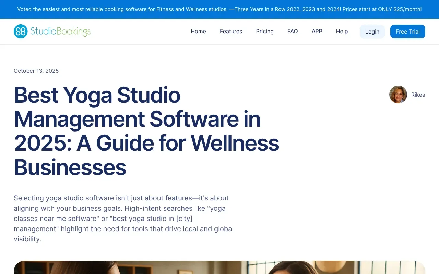Select Help in the navigation bar
439x274 pixels.
[x=342, y=32]
